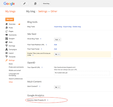Create a New post with orange button
The image size is (113, 107).
tap(10, 19)
